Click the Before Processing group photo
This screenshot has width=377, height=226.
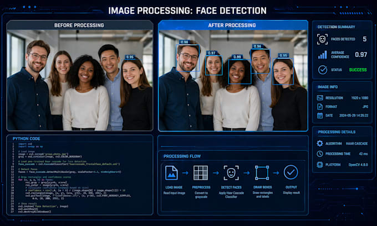(80, 80)
